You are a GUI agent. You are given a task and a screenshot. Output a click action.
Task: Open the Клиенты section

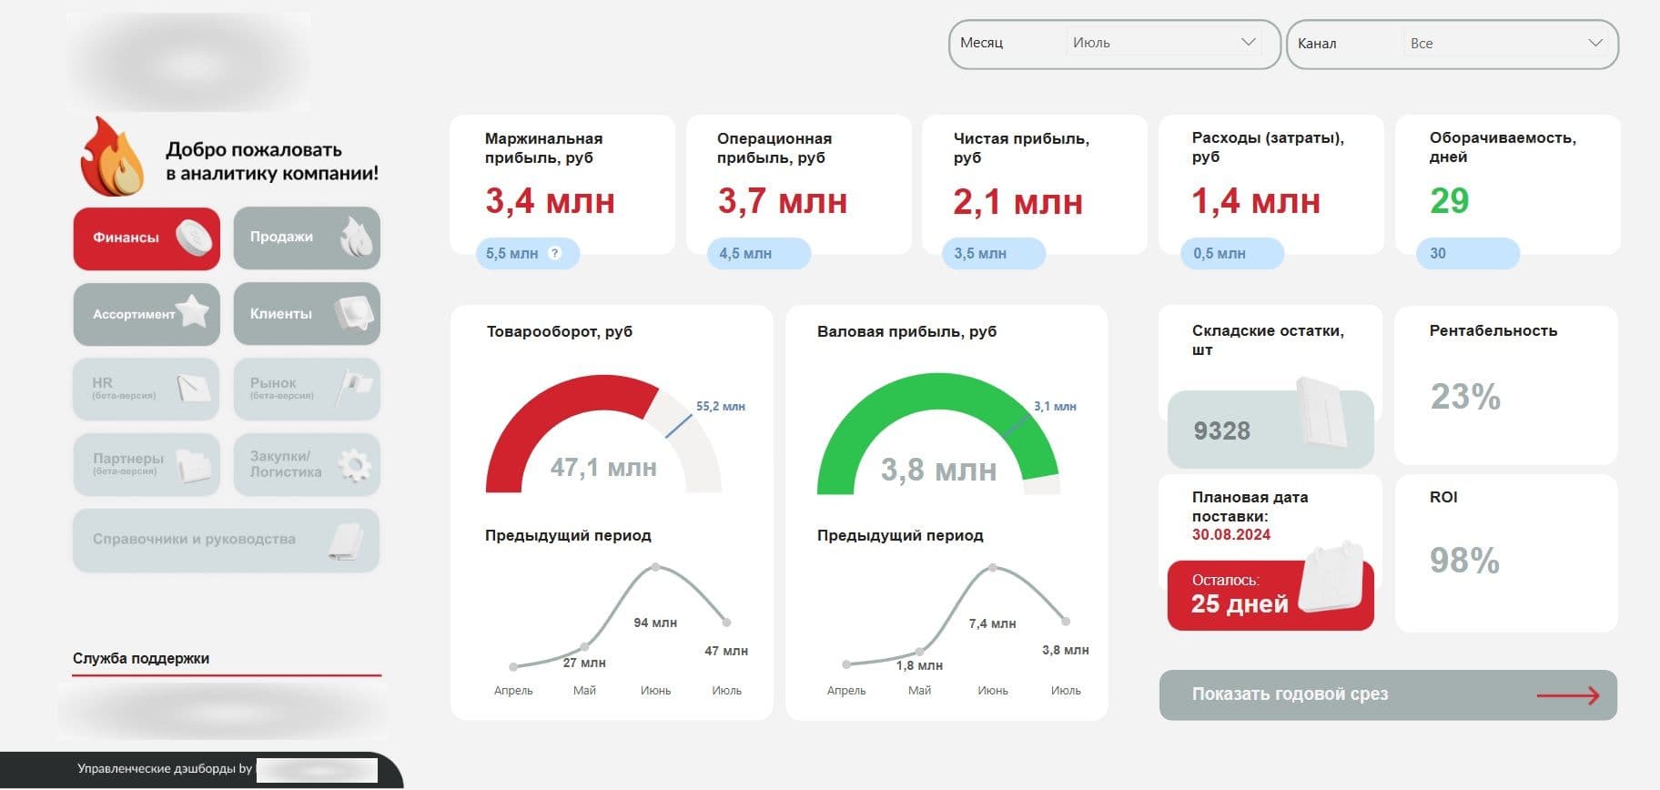307,314
